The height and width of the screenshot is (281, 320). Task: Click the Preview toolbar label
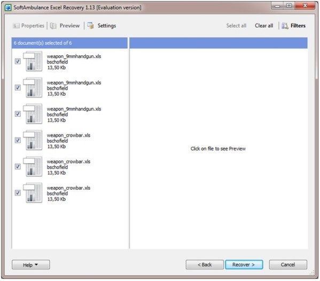(69, 26)
